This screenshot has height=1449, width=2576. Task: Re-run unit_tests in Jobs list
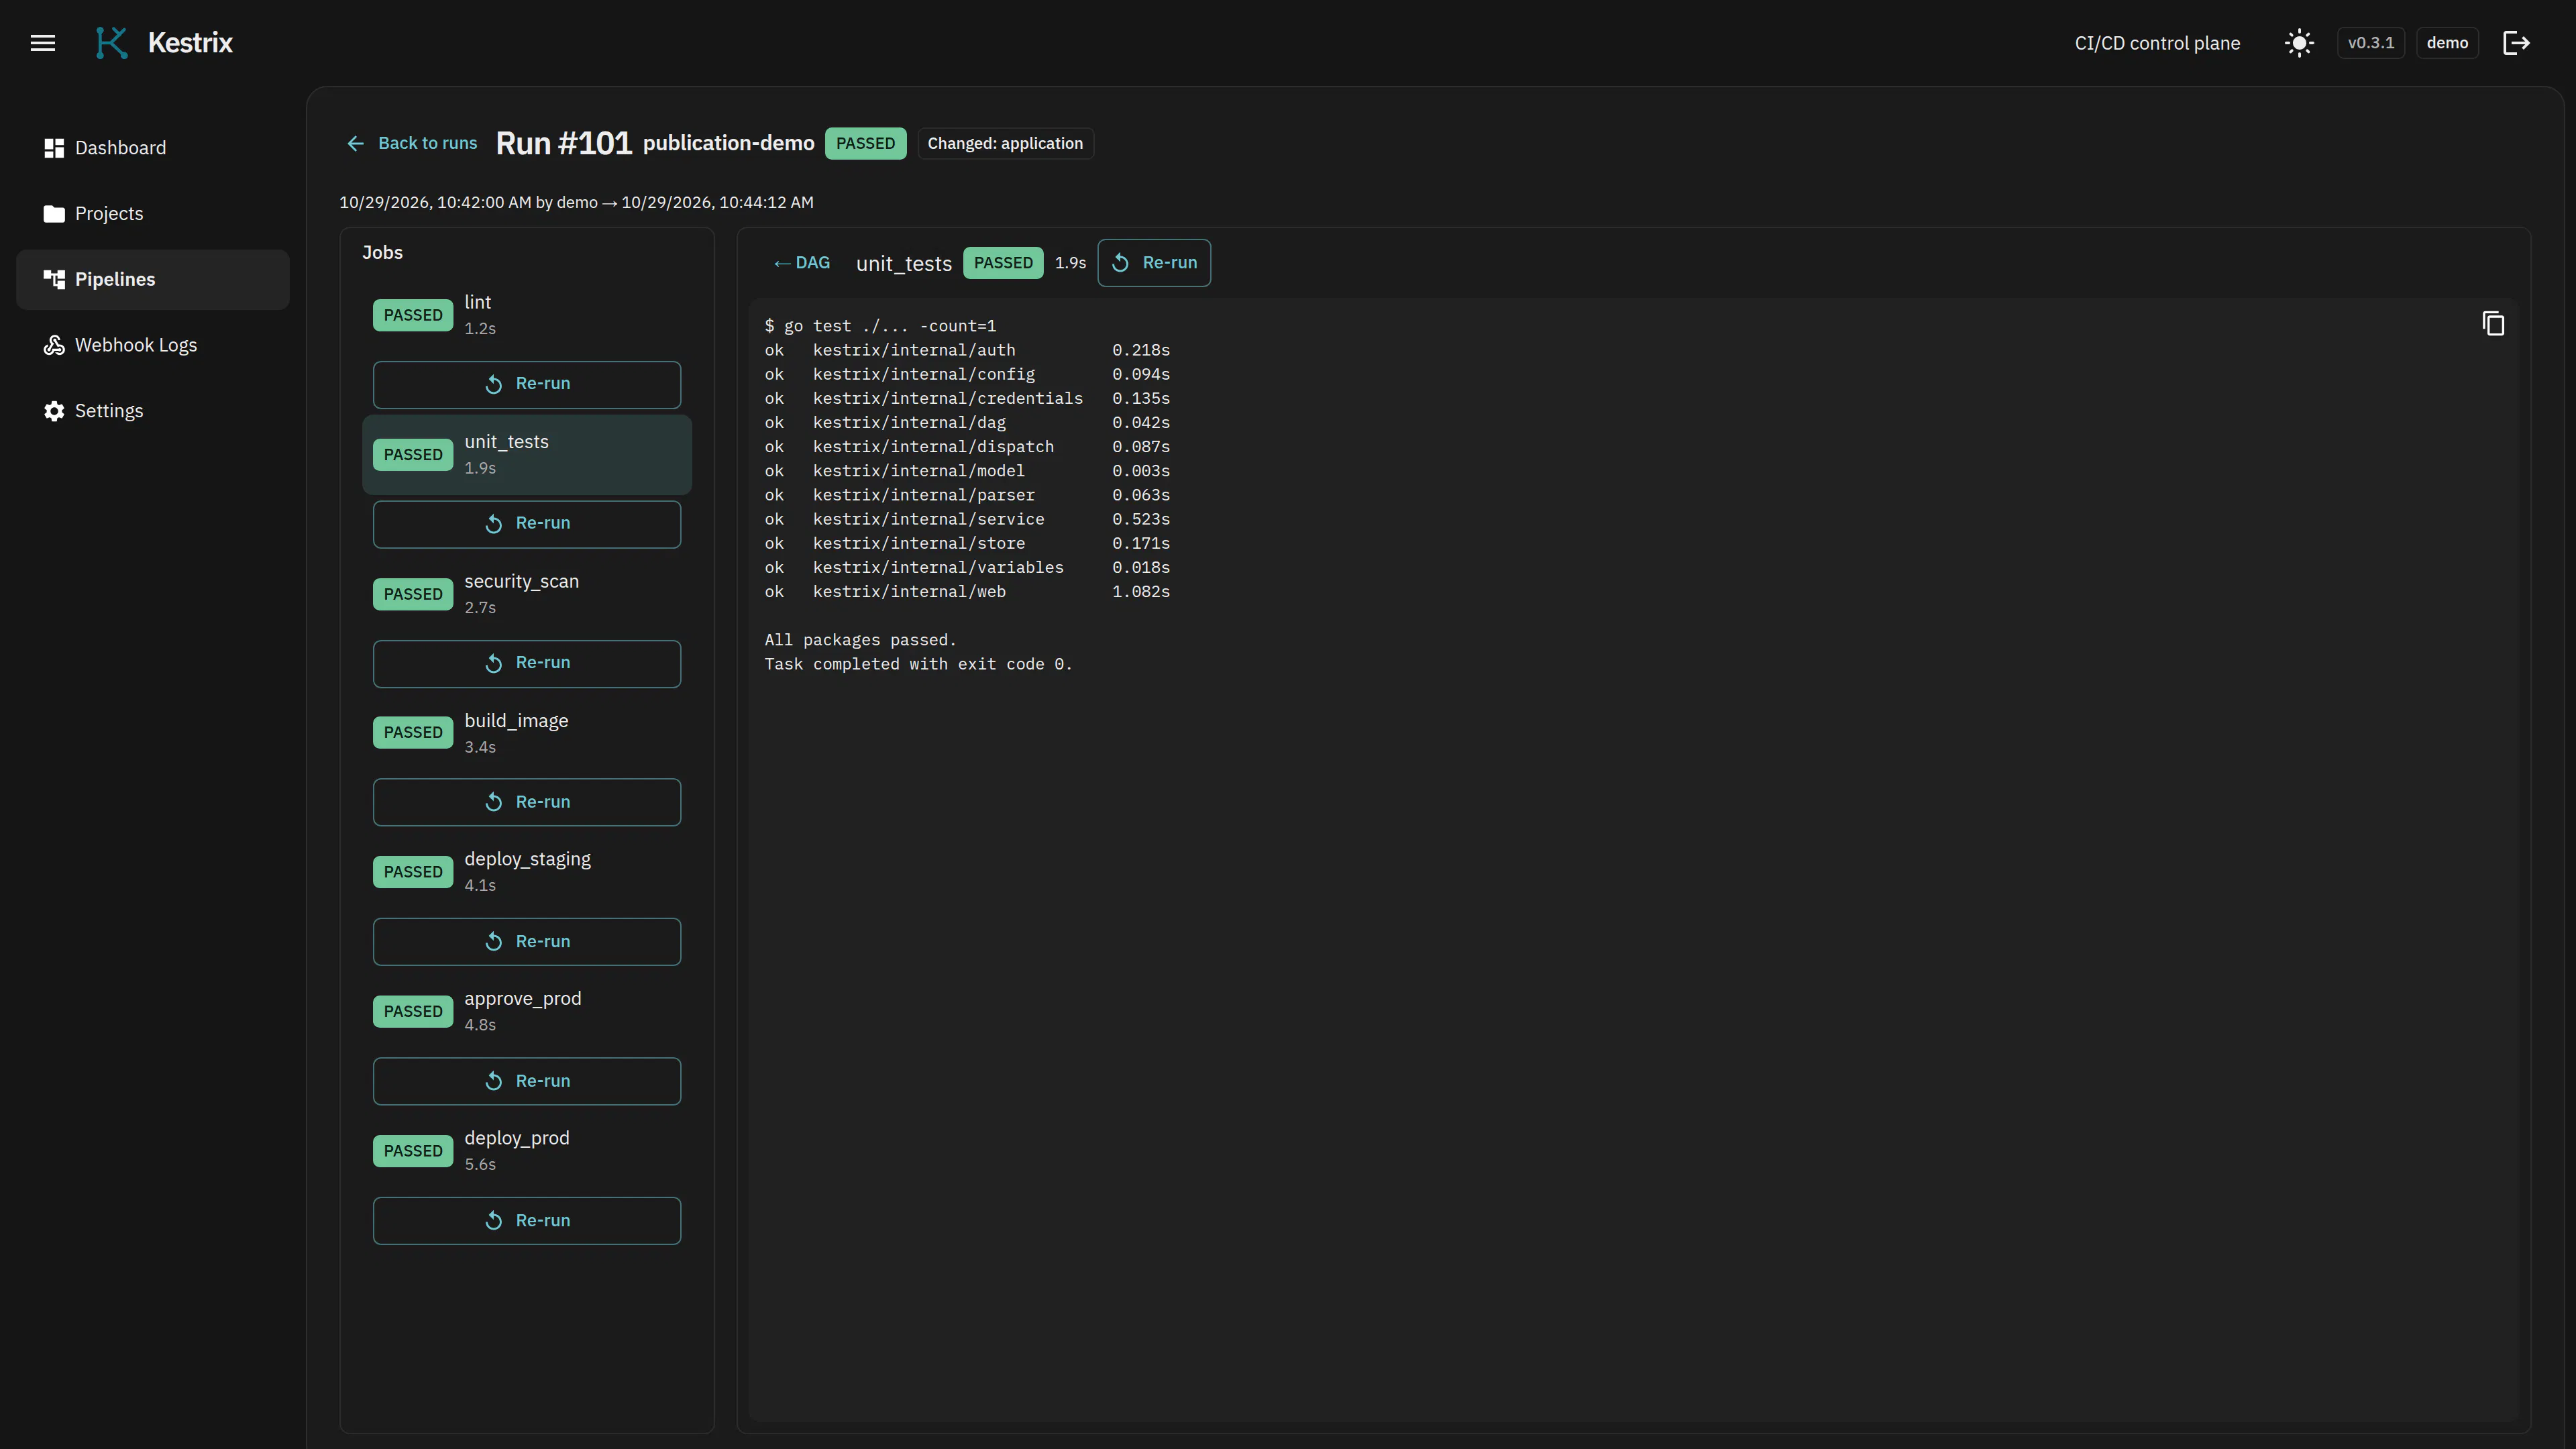527,524
